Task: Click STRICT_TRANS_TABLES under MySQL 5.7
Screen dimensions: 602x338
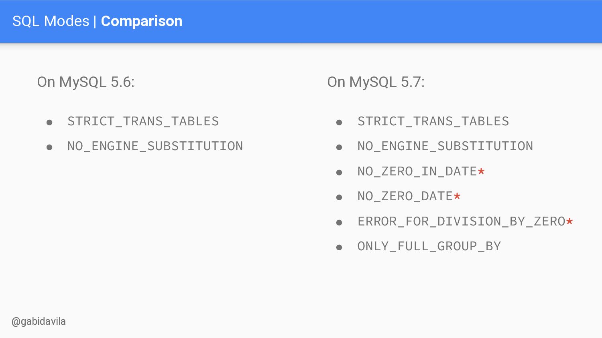Action: click(x=433, y=121)
